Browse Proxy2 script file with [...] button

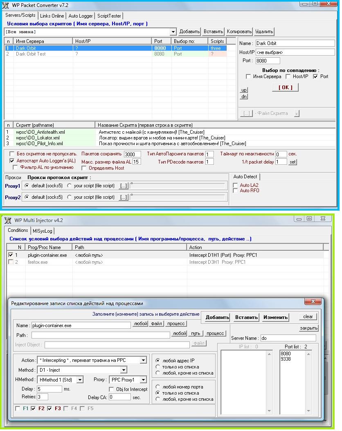pos(124,198)
